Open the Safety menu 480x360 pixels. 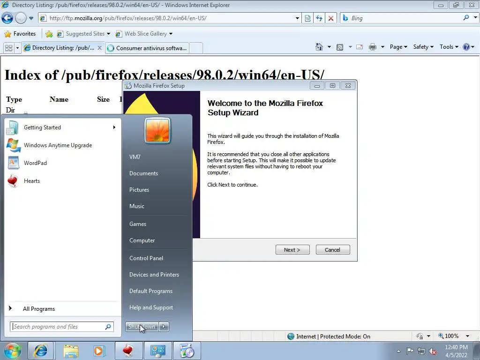(423, 47)
